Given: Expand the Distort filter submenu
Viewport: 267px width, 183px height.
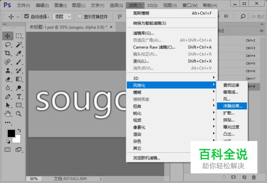Looking at the screenshot, I should (x=171, y=106).
